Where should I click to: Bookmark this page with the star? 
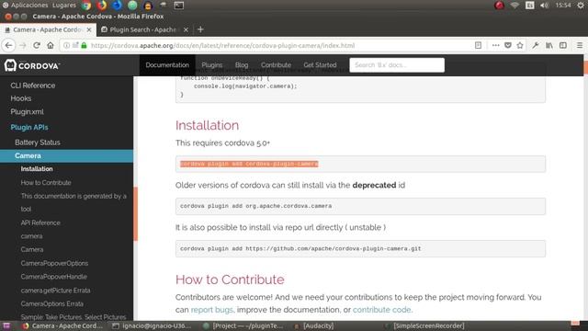pyautogui.click(x=520, y=45)
